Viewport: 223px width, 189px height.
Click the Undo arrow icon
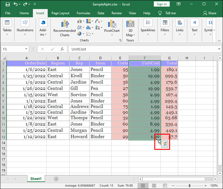tap(15, 4)
